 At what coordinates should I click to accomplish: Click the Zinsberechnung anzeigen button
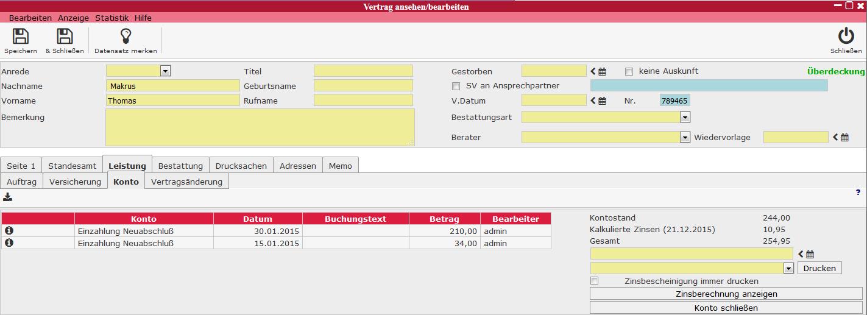pos(726,294)
